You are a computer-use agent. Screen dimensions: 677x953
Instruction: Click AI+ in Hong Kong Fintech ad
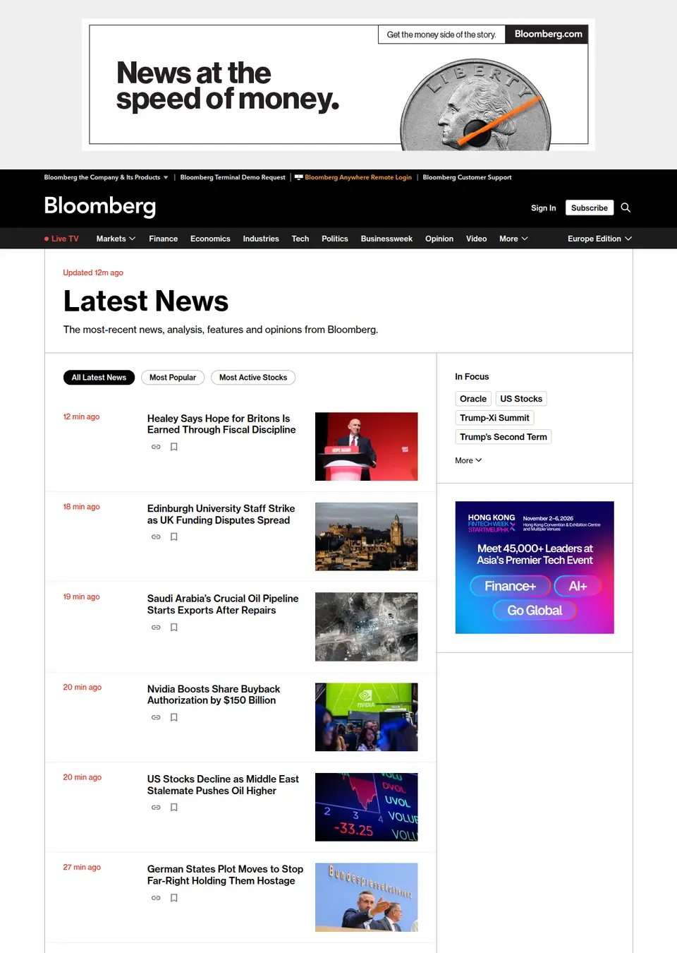pos(578,586)
